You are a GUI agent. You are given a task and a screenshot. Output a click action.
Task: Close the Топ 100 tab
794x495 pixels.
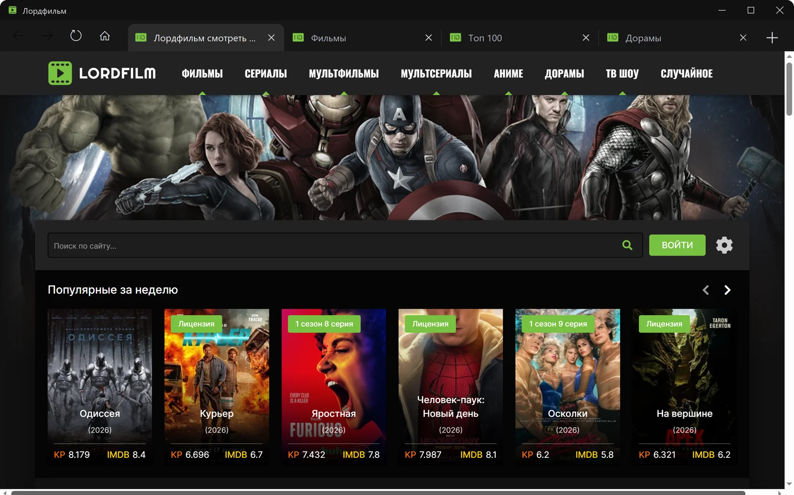point(586,38)
